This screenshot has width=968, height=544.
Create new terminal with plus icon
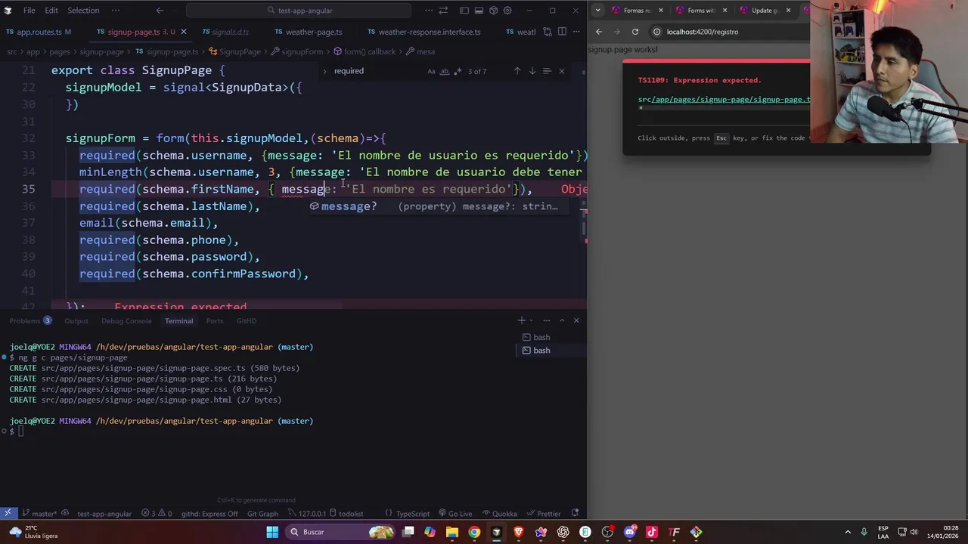pos(521,320)
